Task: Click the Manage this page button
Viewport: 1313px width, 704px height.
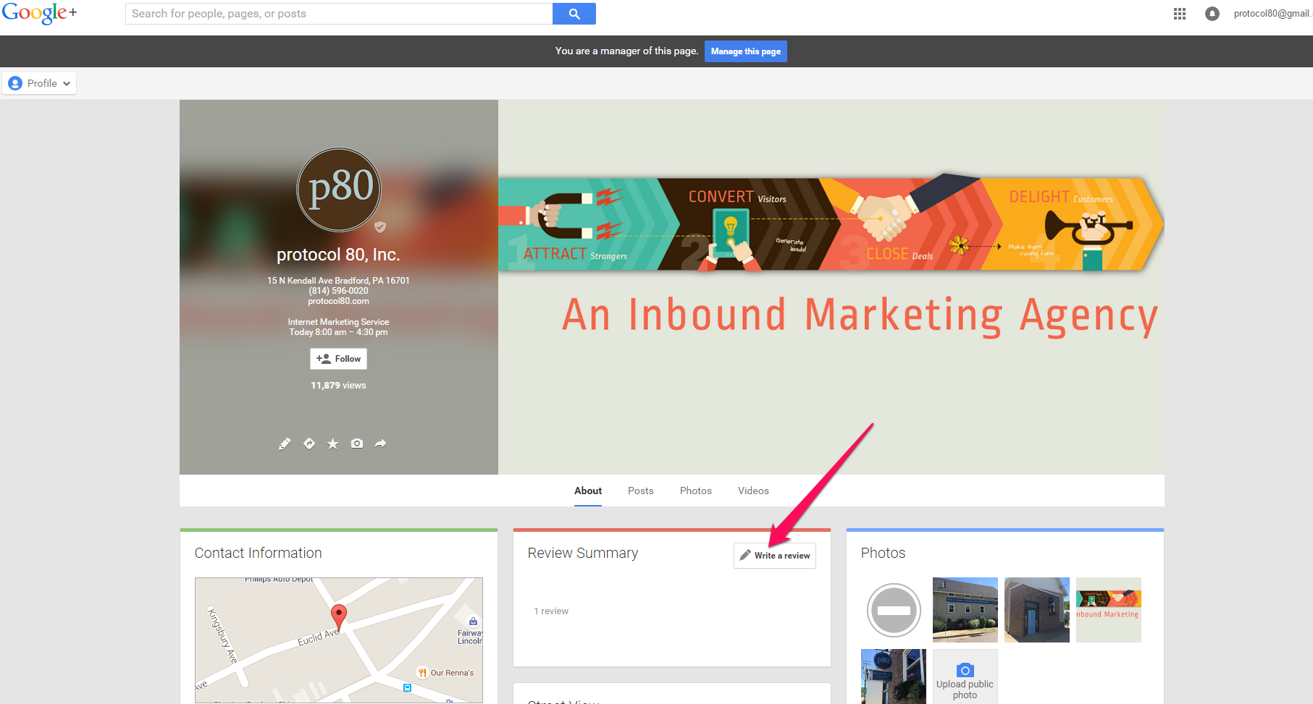Action: point(745,51)
